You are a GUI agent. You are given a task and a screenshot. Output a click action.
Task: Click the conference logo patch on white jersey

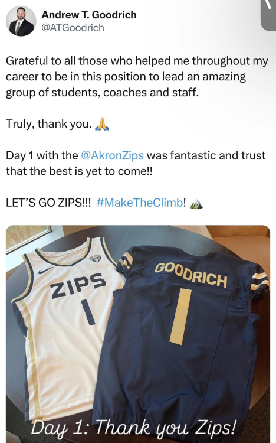95,258
